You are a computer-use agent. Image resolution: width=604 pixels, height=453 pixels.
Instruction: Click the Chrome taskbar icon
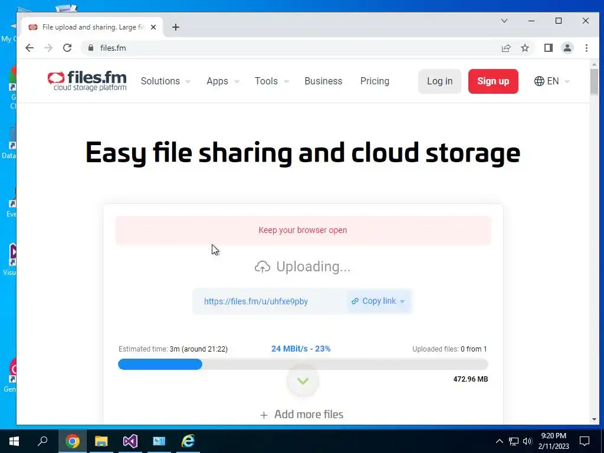[x=72, y=441]
